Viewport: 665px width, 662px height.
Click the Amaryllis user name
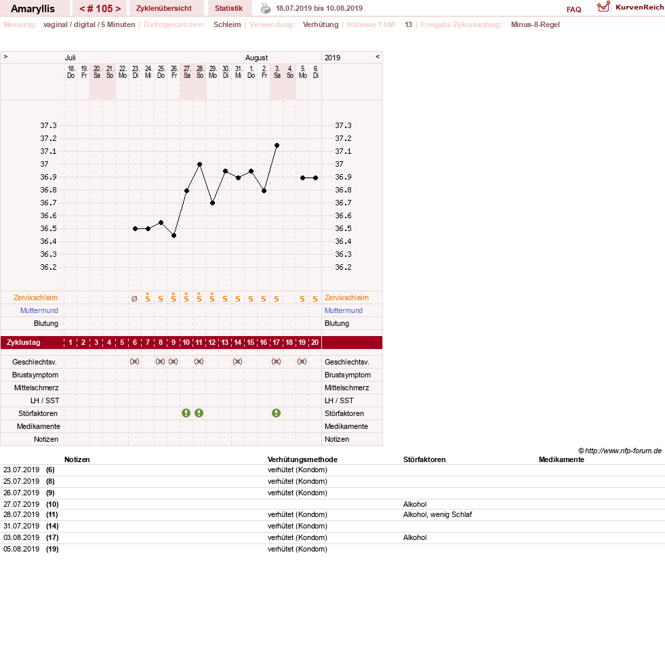pos(33,9)
